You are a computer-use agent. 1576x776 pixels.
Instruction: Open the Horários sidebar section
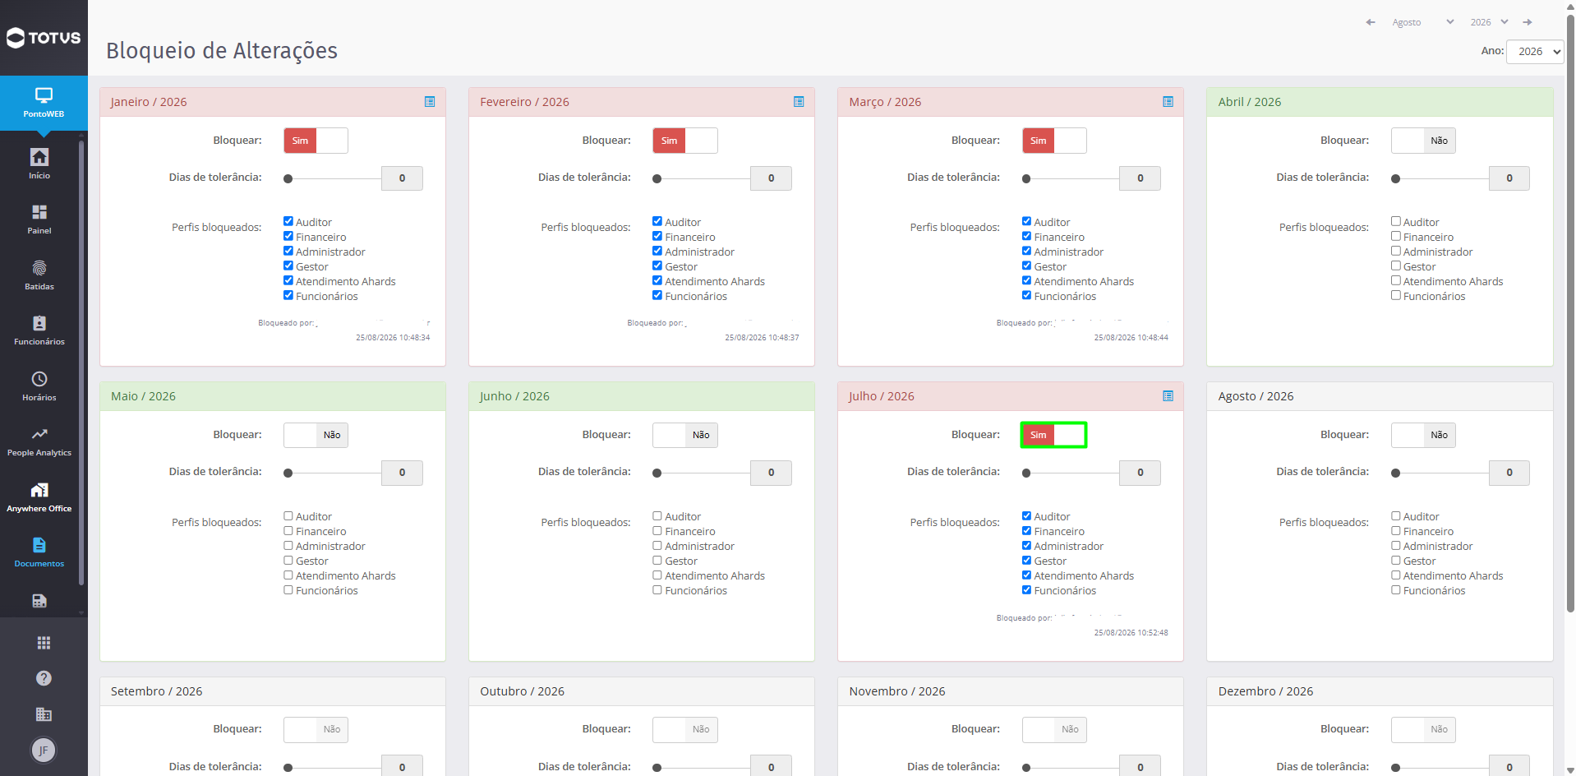(x=39, y=386)
